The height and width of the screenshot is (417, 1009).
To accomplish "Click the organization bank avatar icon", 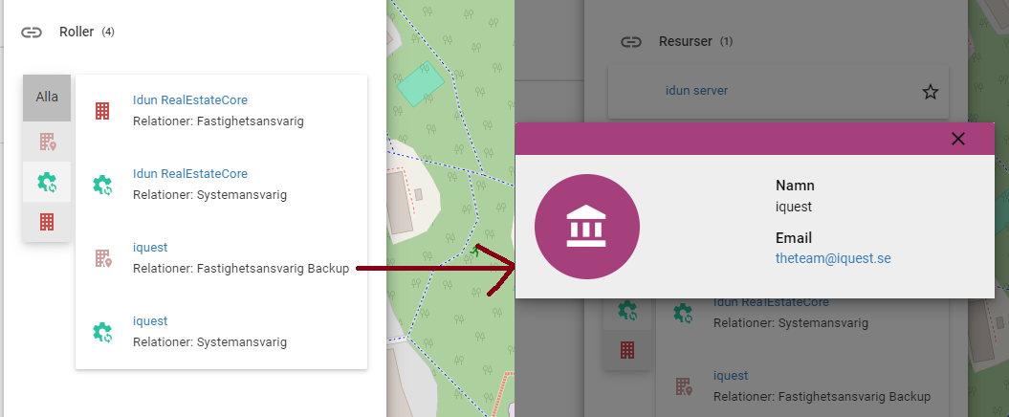I will coord(587,227).
